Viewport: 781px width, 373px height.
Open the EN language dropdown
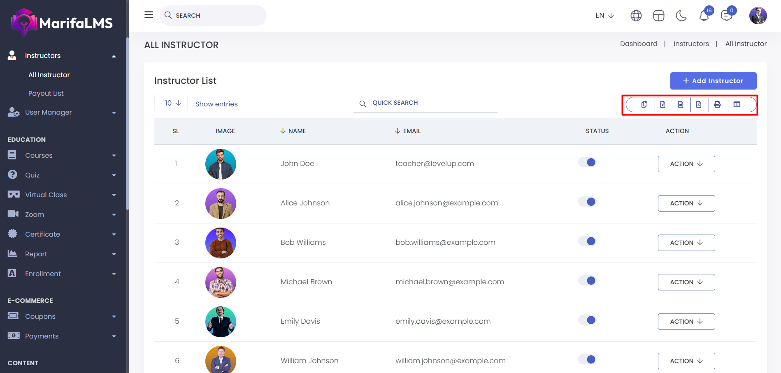tap(604, 16)
